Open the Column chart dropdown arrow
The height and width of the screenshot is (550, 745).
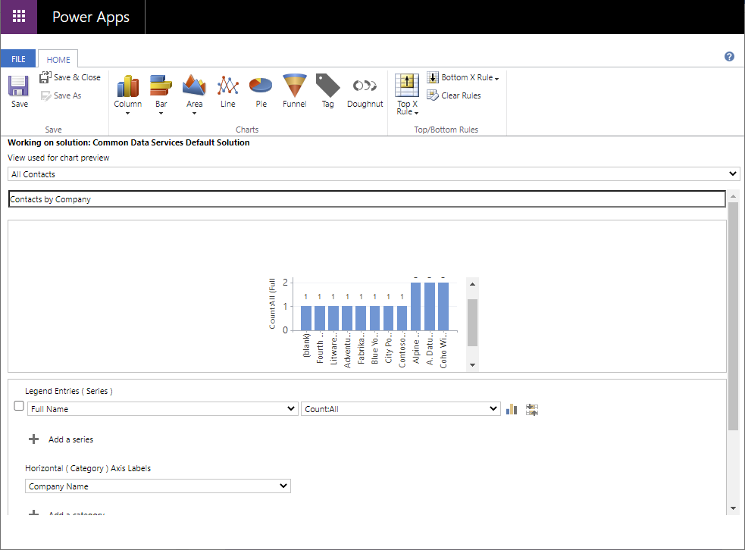128,113
